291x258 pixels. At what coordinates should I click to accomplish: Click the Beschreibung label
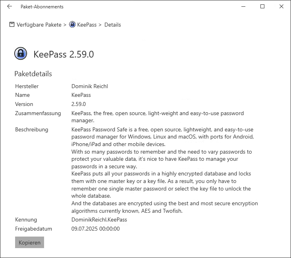31,129
